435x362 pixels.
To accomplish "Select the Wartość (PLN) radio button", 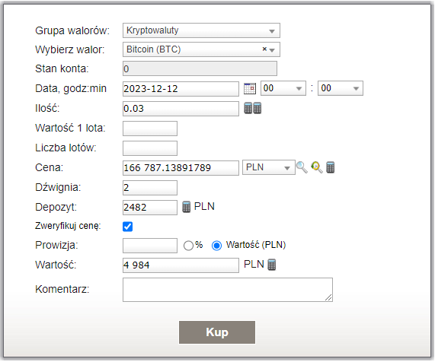I will click(216, 246).
